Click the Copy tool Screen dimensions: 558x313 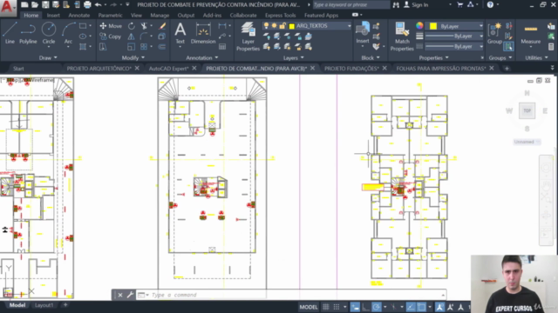click(x=111, y=37)
